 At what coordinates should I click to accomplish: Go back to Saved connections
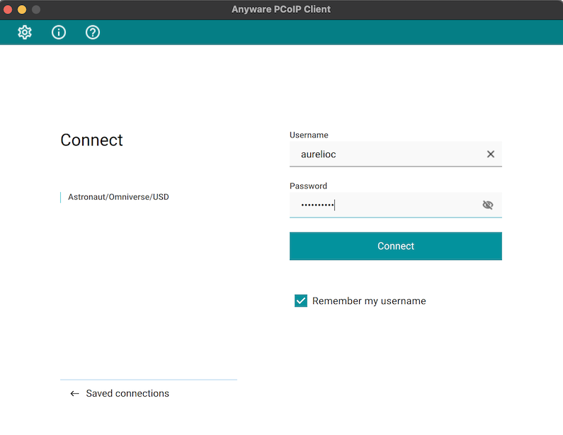[x=127, y=393]
